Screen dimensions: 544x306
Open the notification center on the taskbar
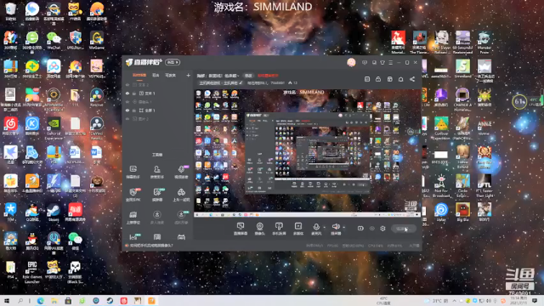tap(535, 301)
